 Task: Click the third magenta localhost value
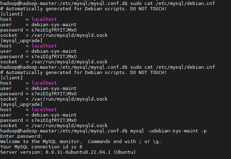tap(44, 83)
